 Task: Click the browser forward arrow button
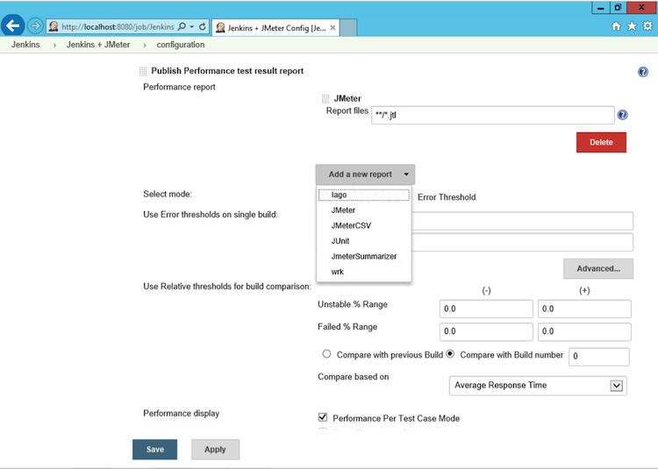35,26
